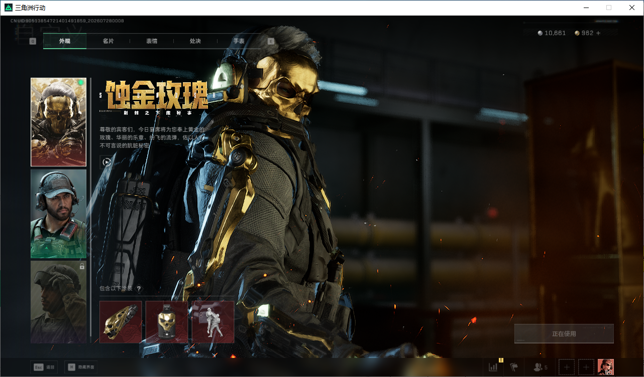This screenshot has height=377, width=644.
Task: Select the golden skull knuckle weapon item
Action: coord(121,322)
